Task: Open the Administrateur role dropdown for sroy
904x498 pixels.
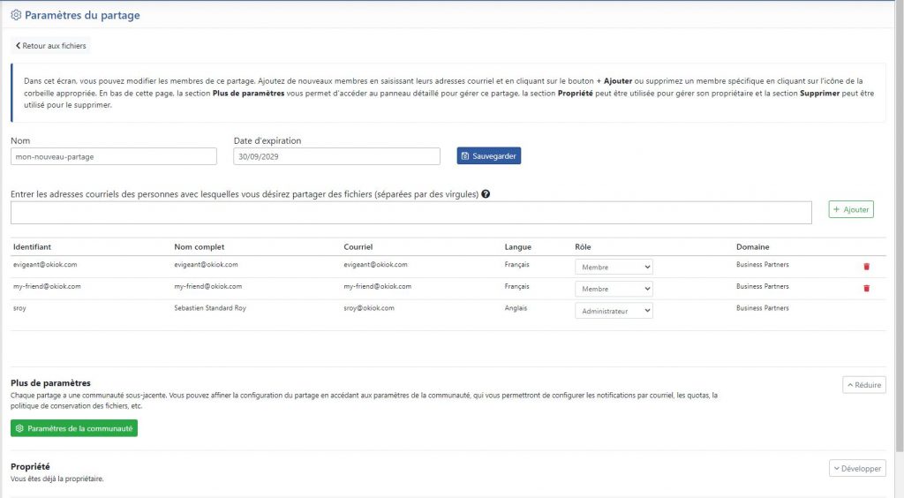Action: 614,311
